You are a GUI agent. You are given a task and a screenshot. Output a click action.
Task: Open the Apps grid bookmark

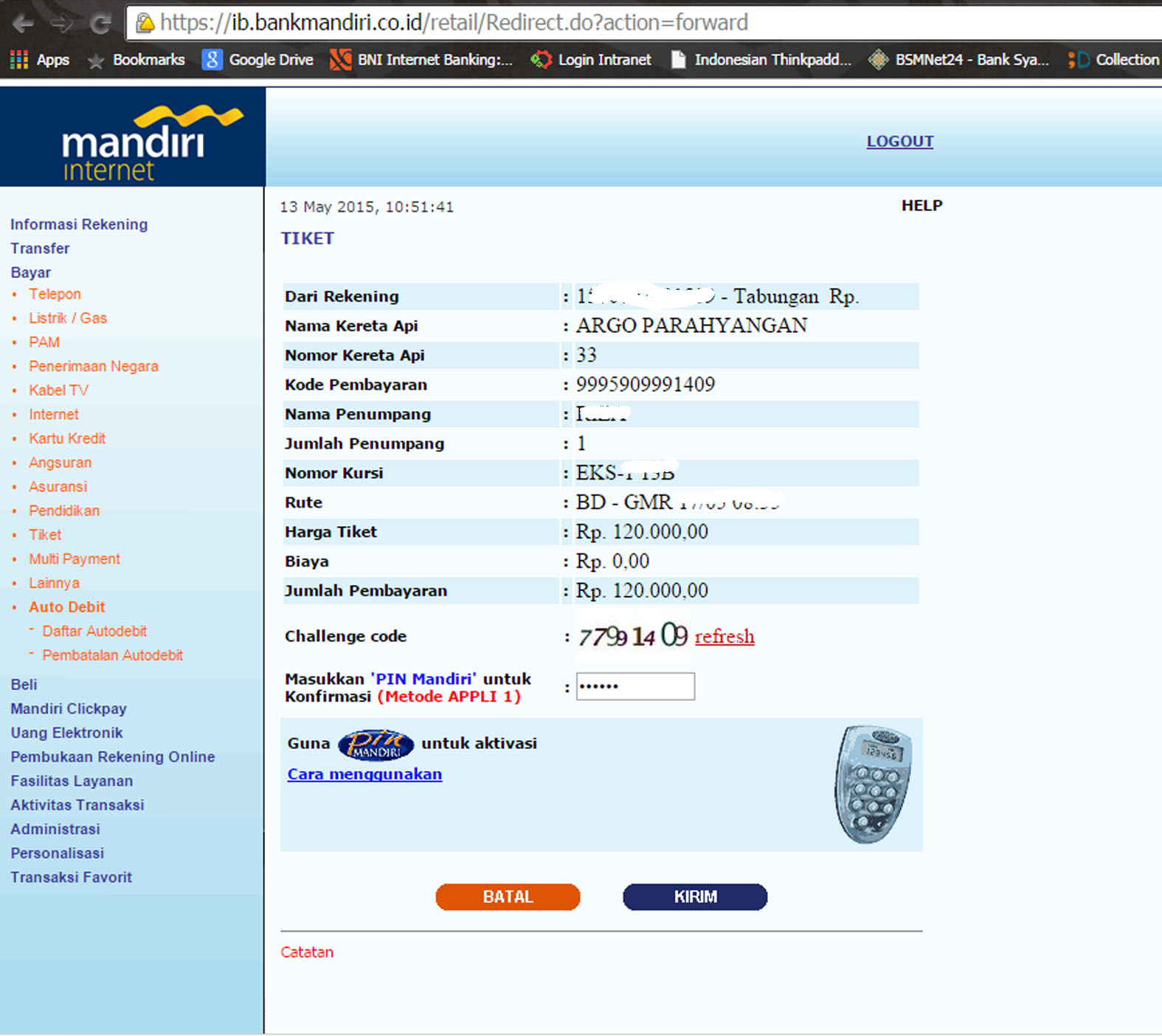40,60
